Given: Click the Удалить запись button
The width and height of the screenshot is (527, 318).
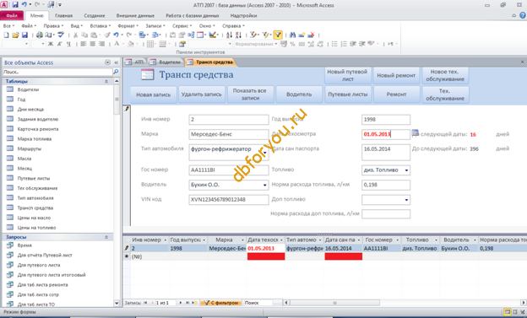Looking at the screenshot, I should [x=201, y=94].
